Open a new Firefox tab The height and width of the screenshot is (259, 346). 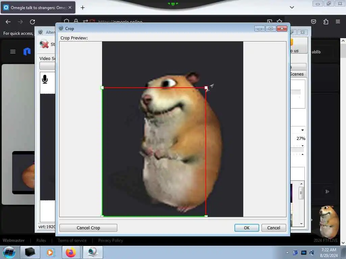pyautogui.click(x=82, y=8)
